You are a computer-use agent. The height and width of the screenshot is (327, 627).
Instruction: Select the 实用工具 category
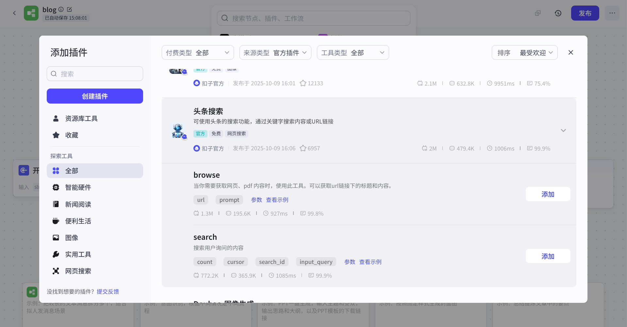pos(95,254)
